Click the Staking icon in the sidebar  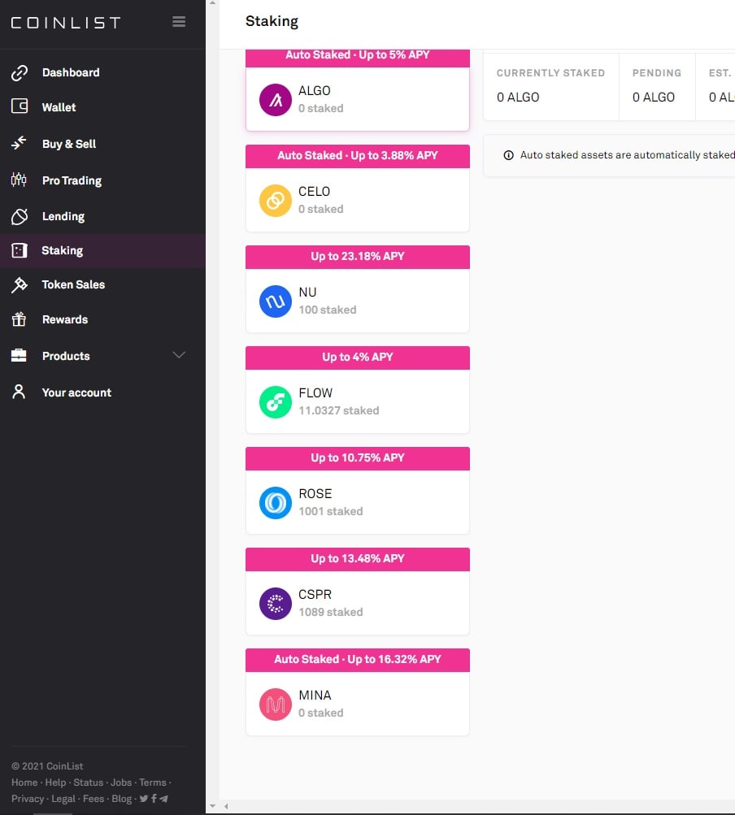20,250
